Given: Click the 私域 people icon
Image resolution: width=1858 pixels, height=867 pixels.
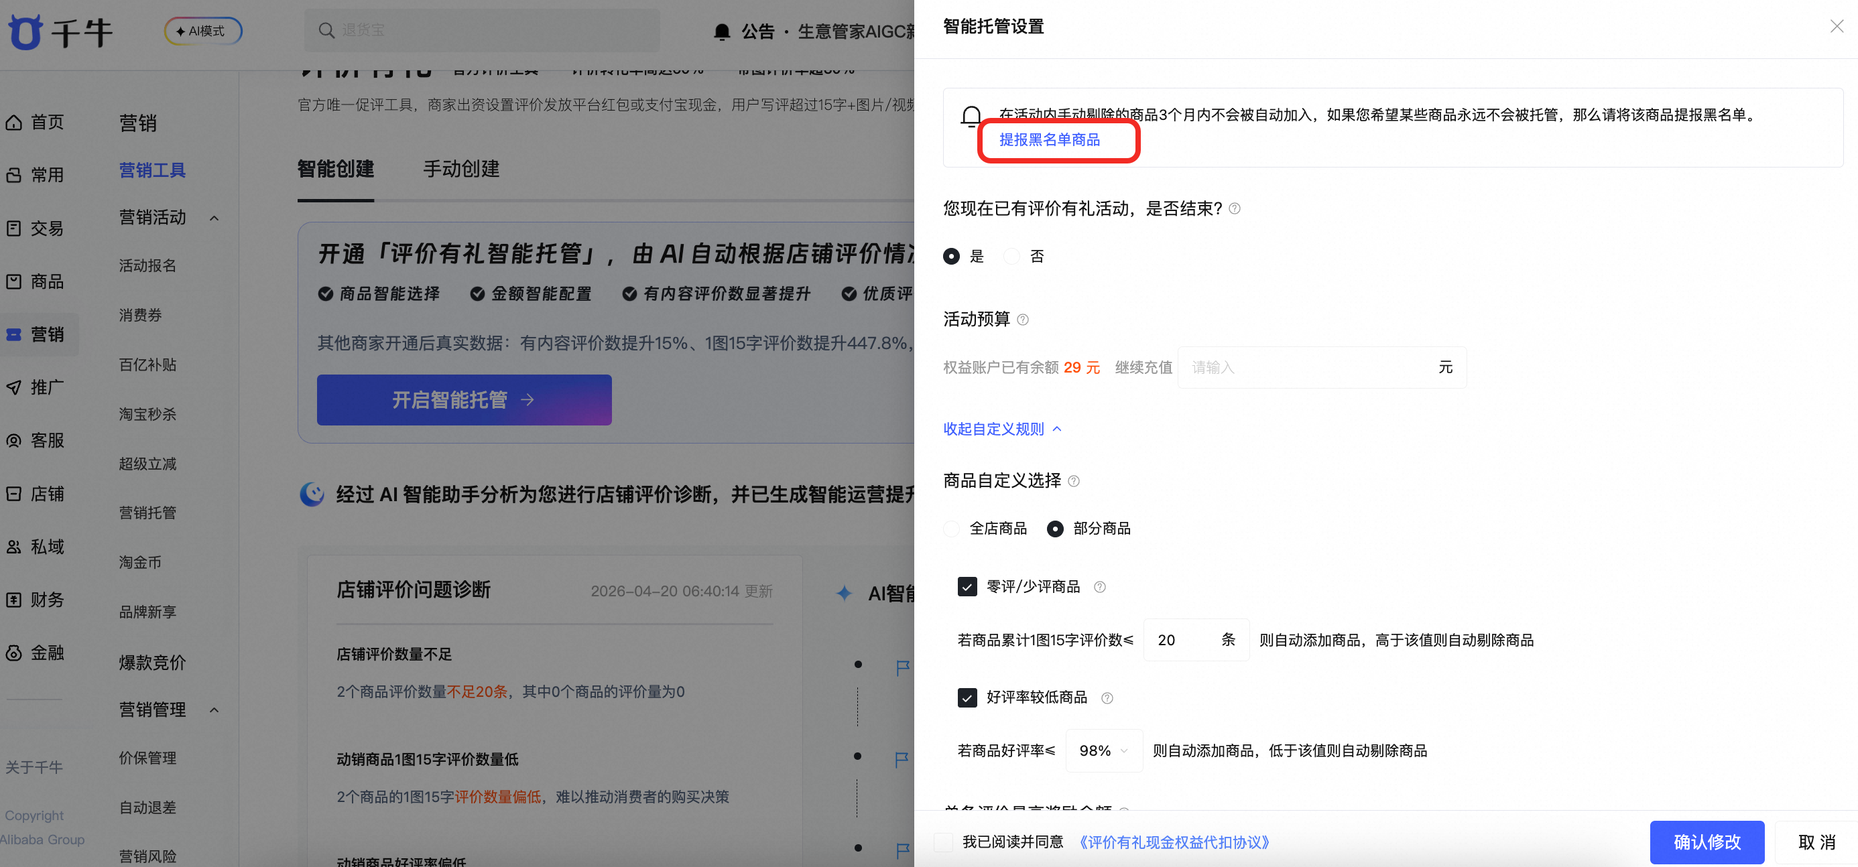Looking at the screenshot, I should coord(13,546).
